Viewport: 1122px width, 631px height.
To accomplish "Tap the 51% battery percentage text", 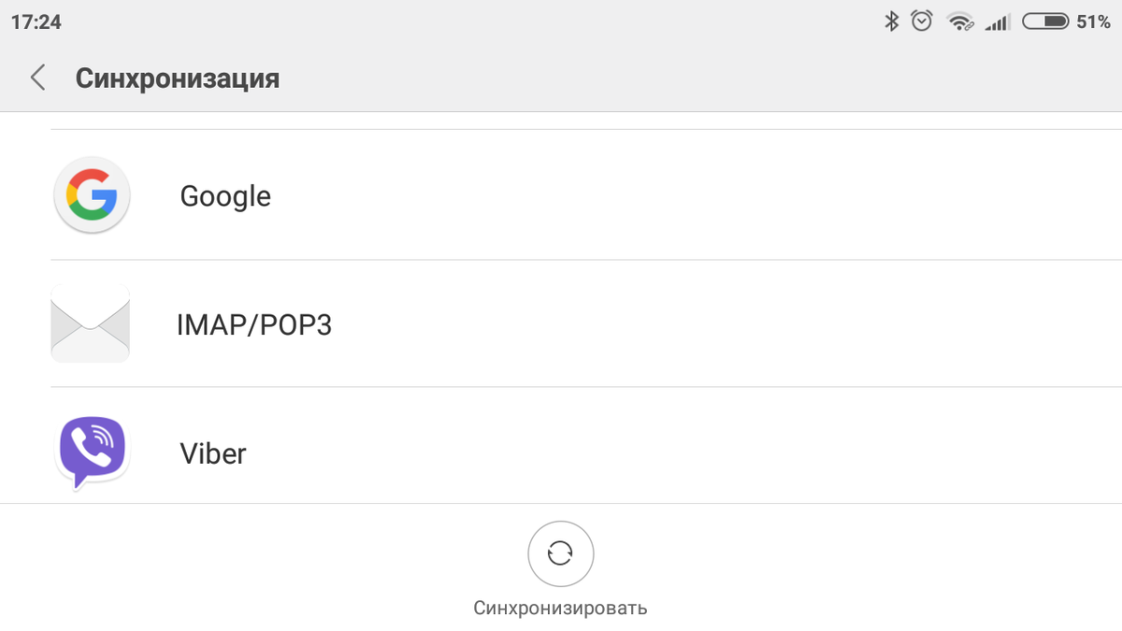I will (x=1093, y=22).
